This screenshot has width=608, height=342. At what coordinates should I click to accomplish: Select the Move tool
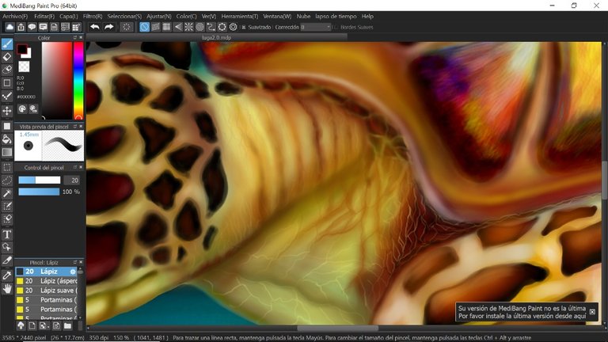click(x=7, y=111)
